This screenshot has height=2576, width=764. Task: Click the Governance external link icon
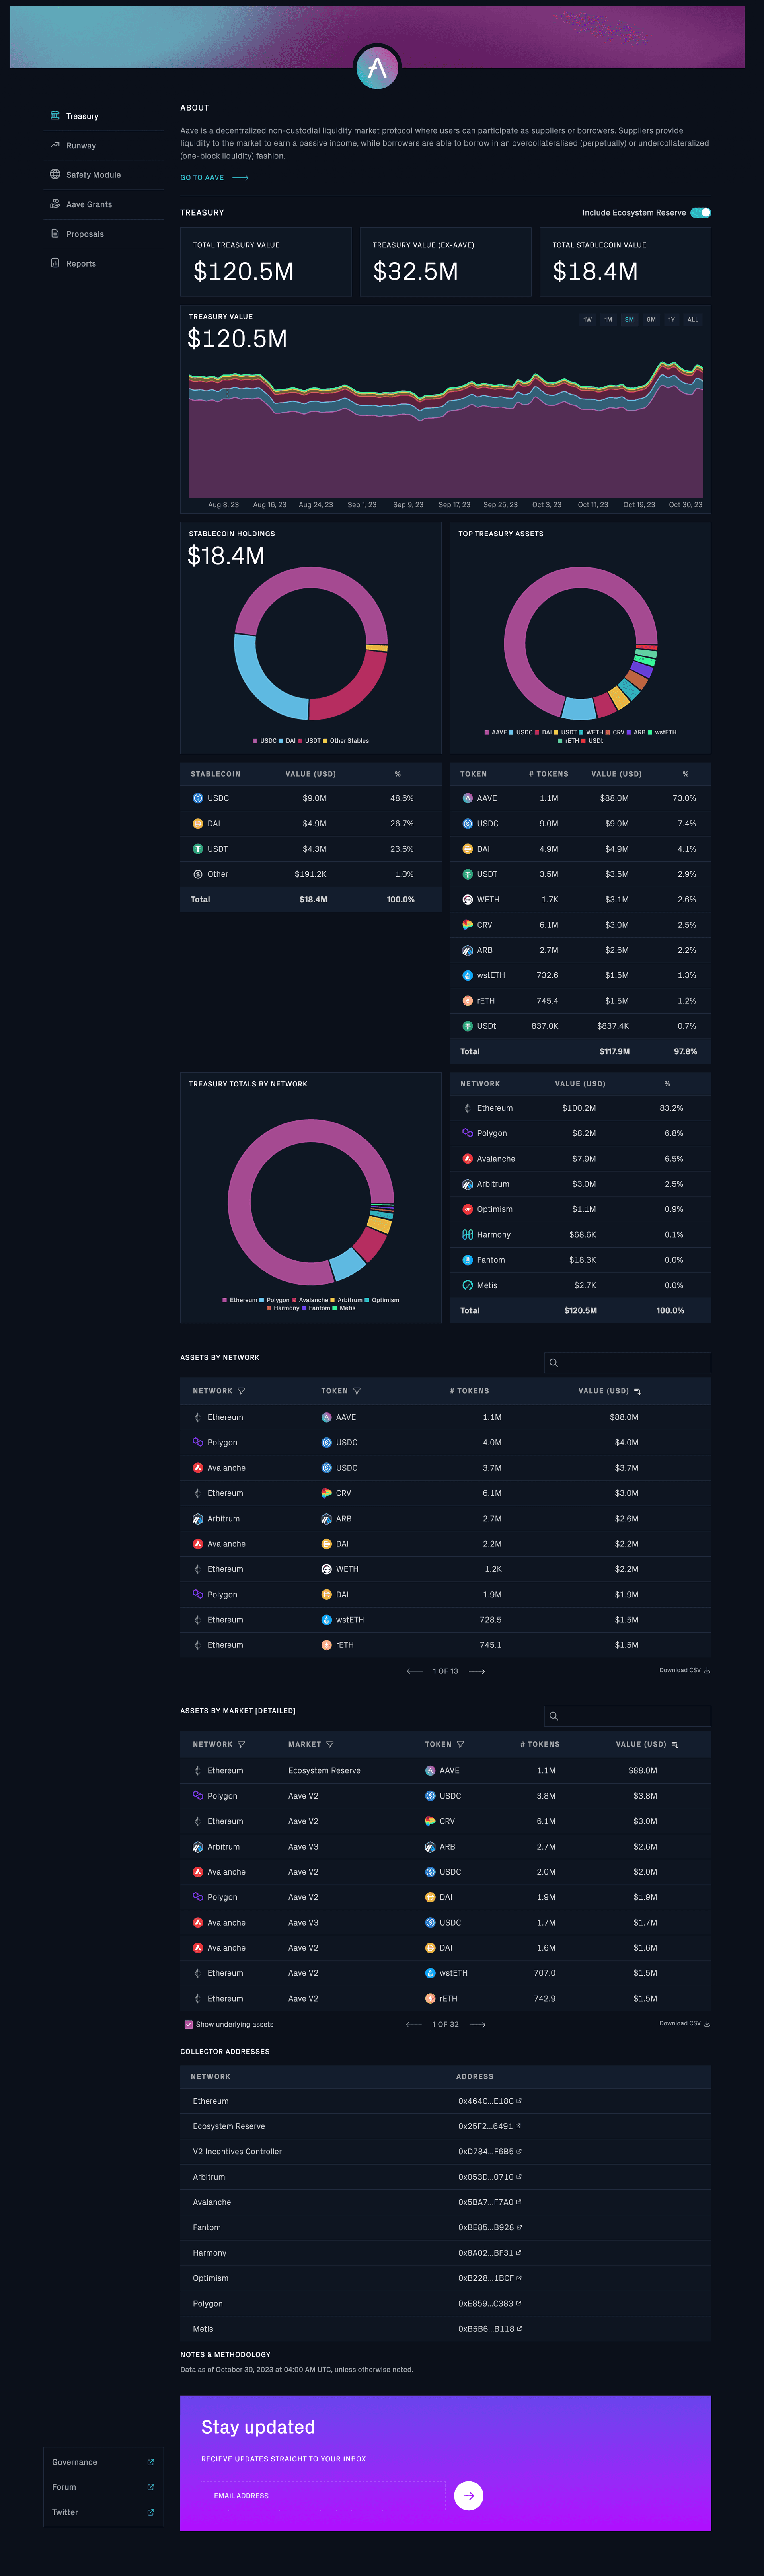(x=151, y=2462)
